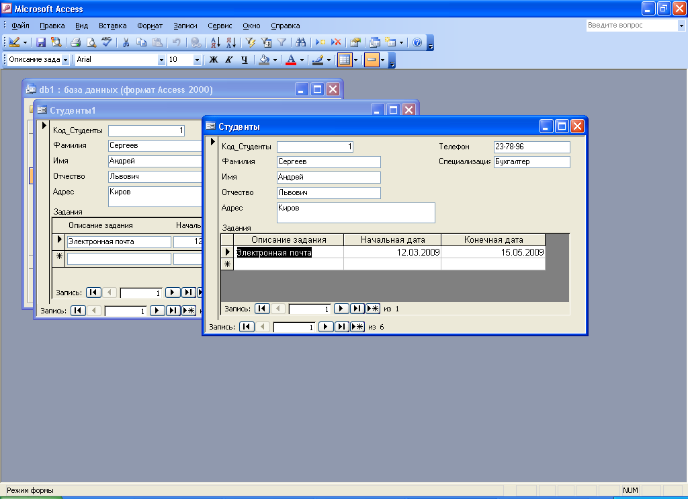Image resolution: width=688 pixels, height=499 pixels.
Task: Click the Font Color letter A icon
Action: tap(291, 59)
